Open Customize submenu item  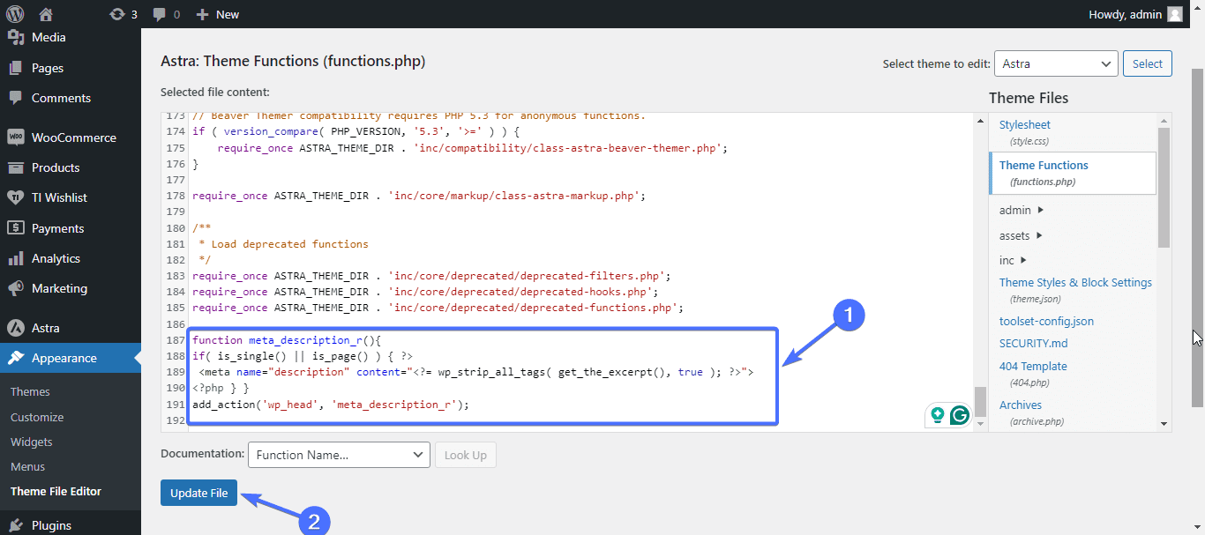click(37, 417)
